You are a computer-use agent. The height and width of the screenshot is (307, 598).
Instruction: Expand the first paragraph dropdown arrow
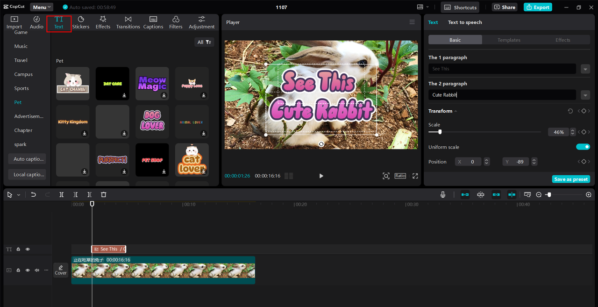(585, 69)
